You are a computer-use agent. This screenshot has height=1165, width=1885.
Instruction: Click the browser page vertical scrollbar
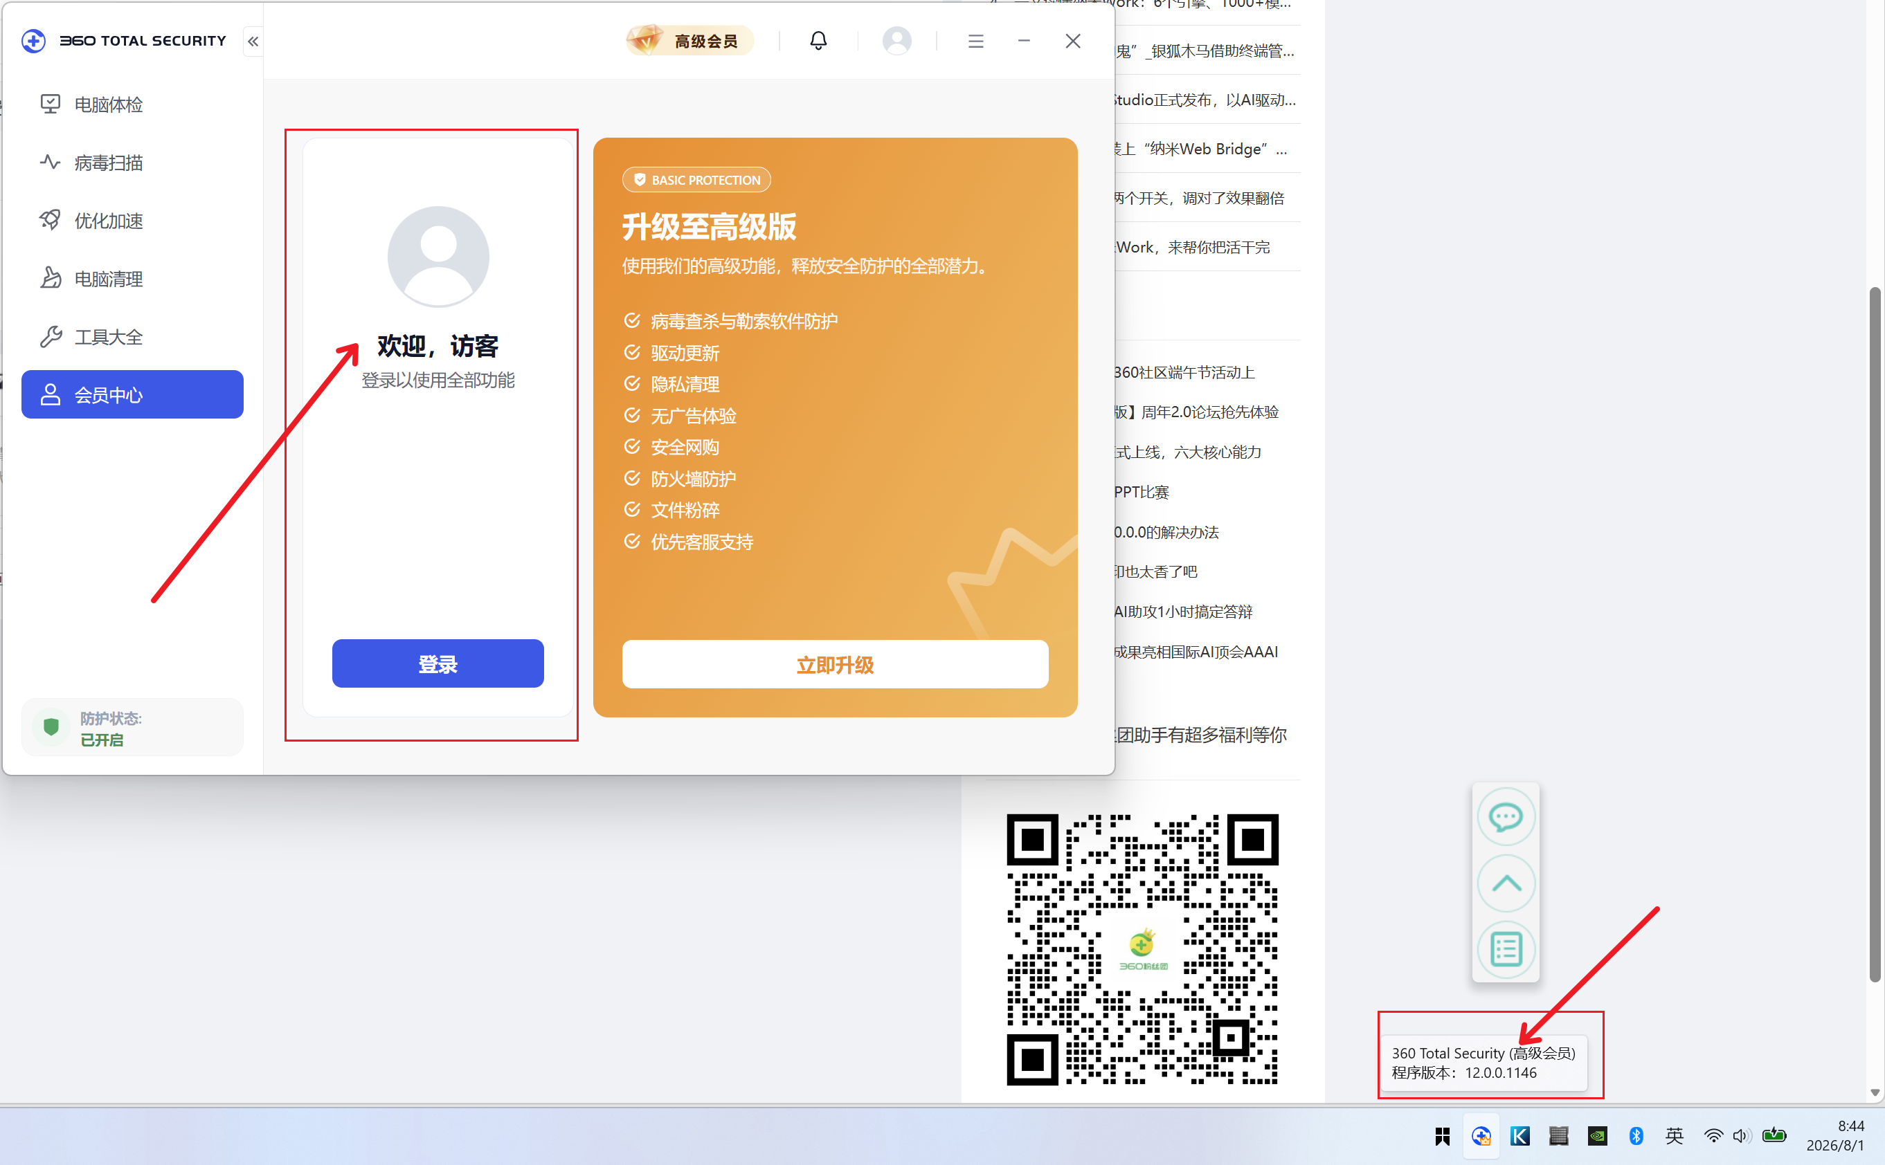coord(1875,635)
